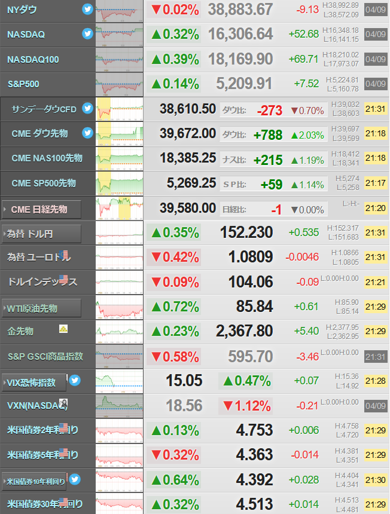Viewport: 390px width, 514px height.
Task: Click the ダウ比 +788 value
Action: point(267,135)
